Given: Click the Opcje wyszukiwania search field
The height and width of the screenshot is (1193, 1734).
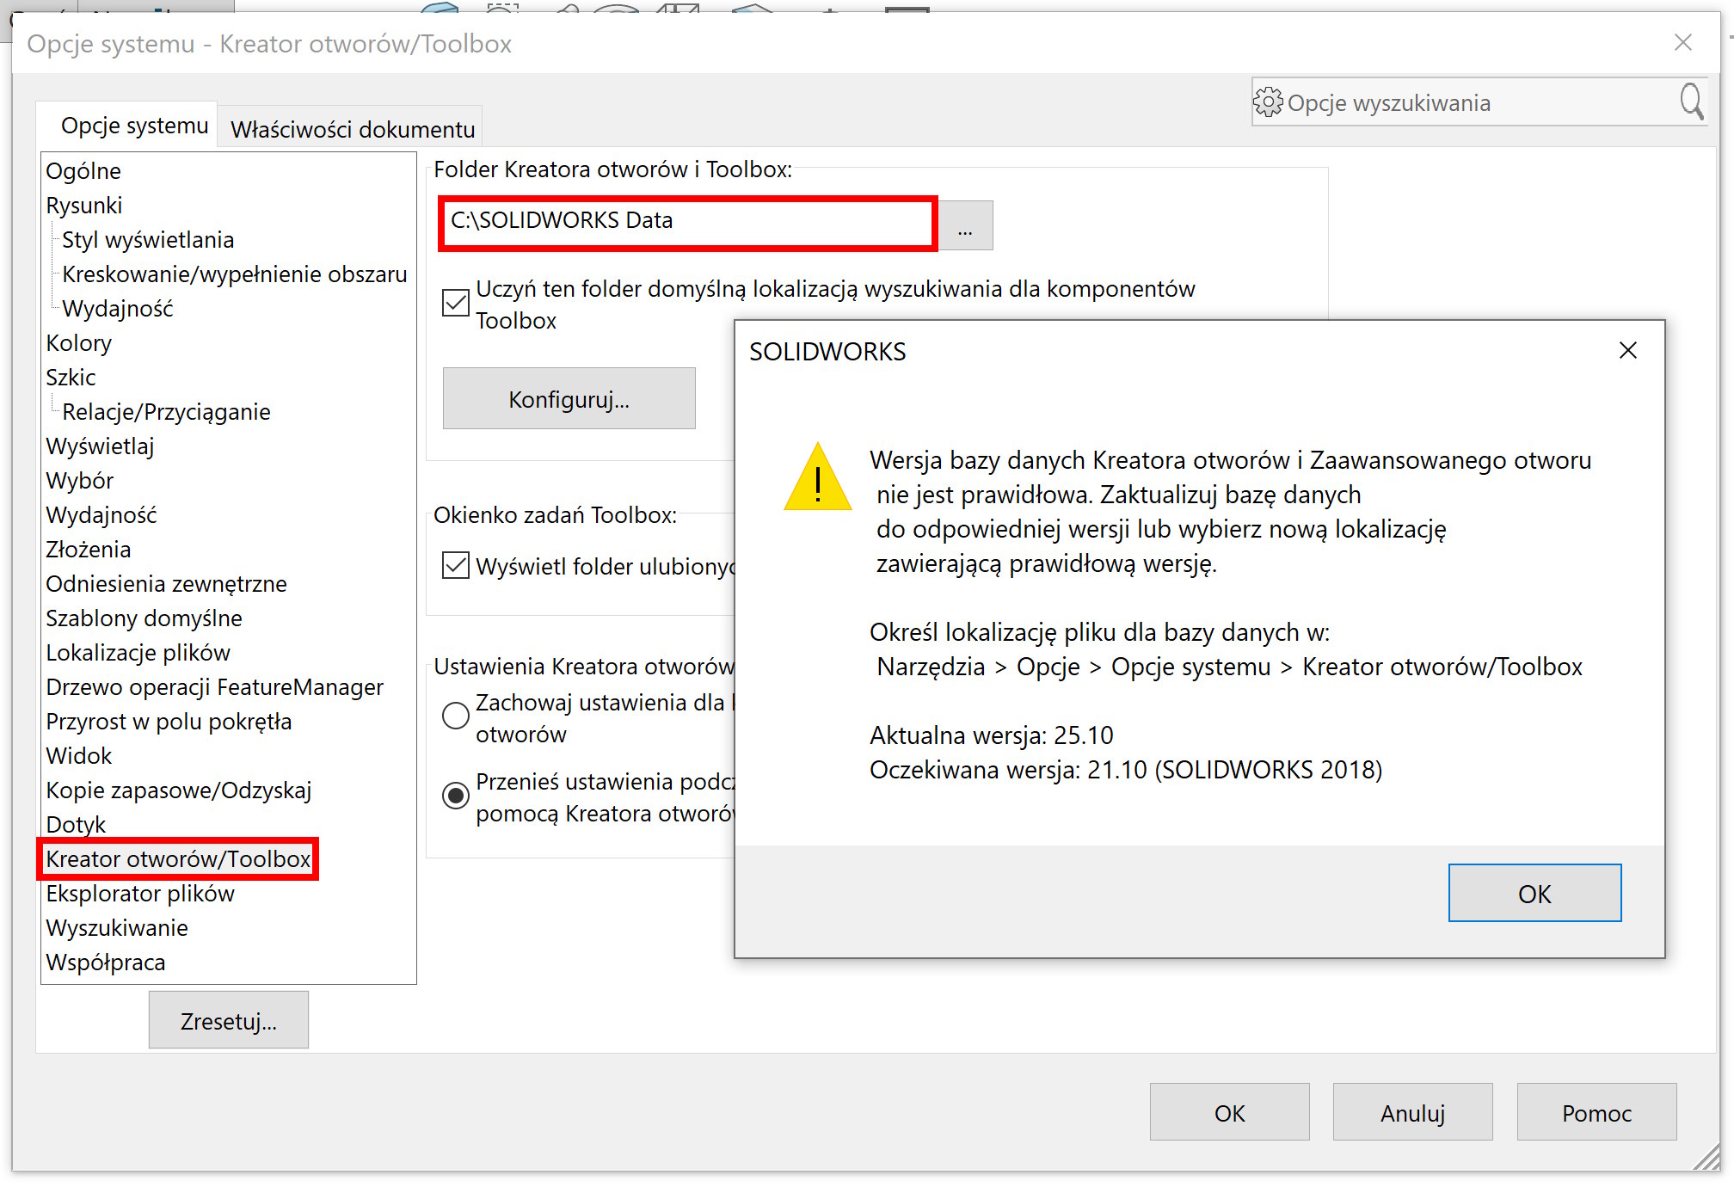Looking at the screenshot, I should [1479, 102].
